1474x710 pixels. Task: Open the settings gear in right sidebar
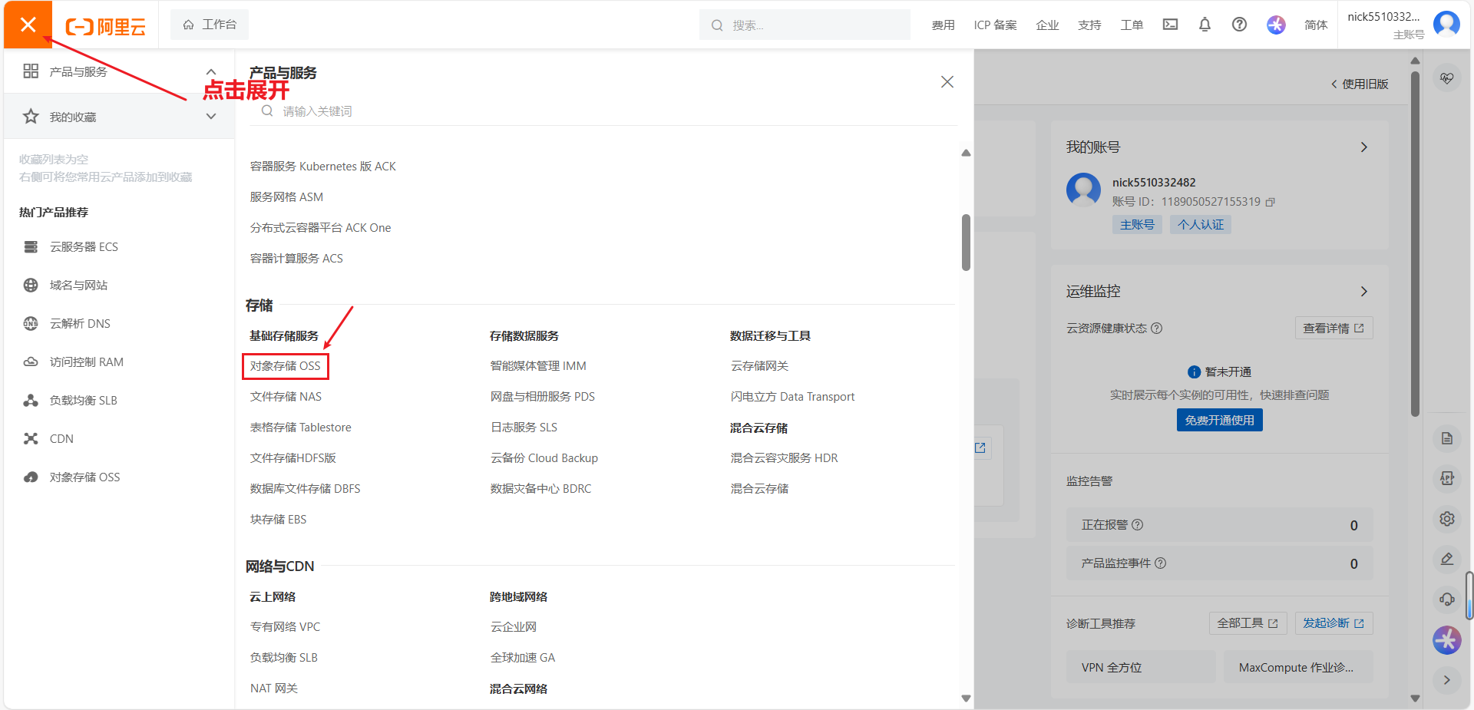tap(1447, 519)
